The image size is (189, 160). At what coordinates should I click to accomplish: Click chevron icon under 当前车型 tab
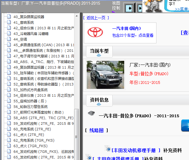click(99, 55)
